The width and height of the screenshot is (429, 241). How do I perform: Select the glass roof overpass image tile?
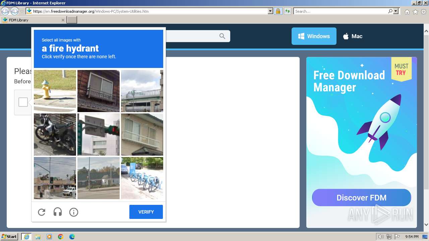tap(142, 91)
